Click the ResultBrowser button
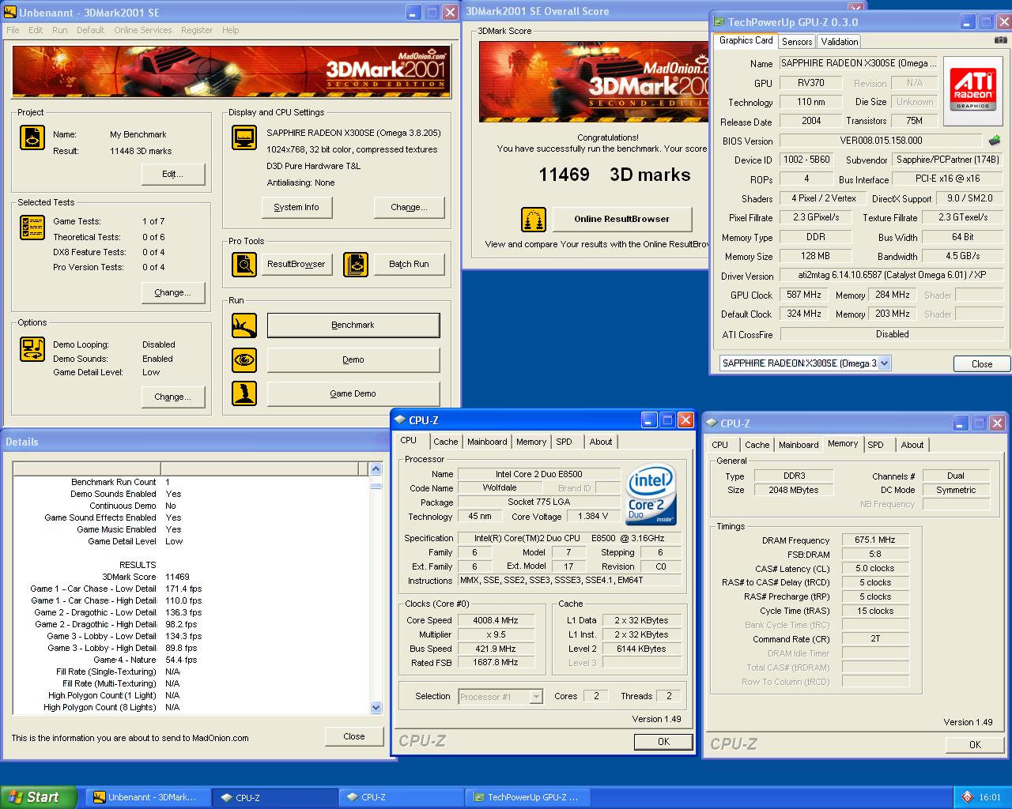Screen dimensions: 1012x809 (296, 264)
